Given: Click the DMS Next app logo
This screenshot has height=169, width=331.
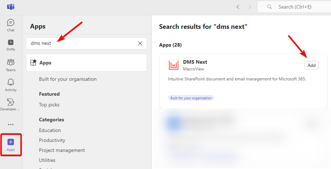Looking at the screenshot, I should pos(173,65).
